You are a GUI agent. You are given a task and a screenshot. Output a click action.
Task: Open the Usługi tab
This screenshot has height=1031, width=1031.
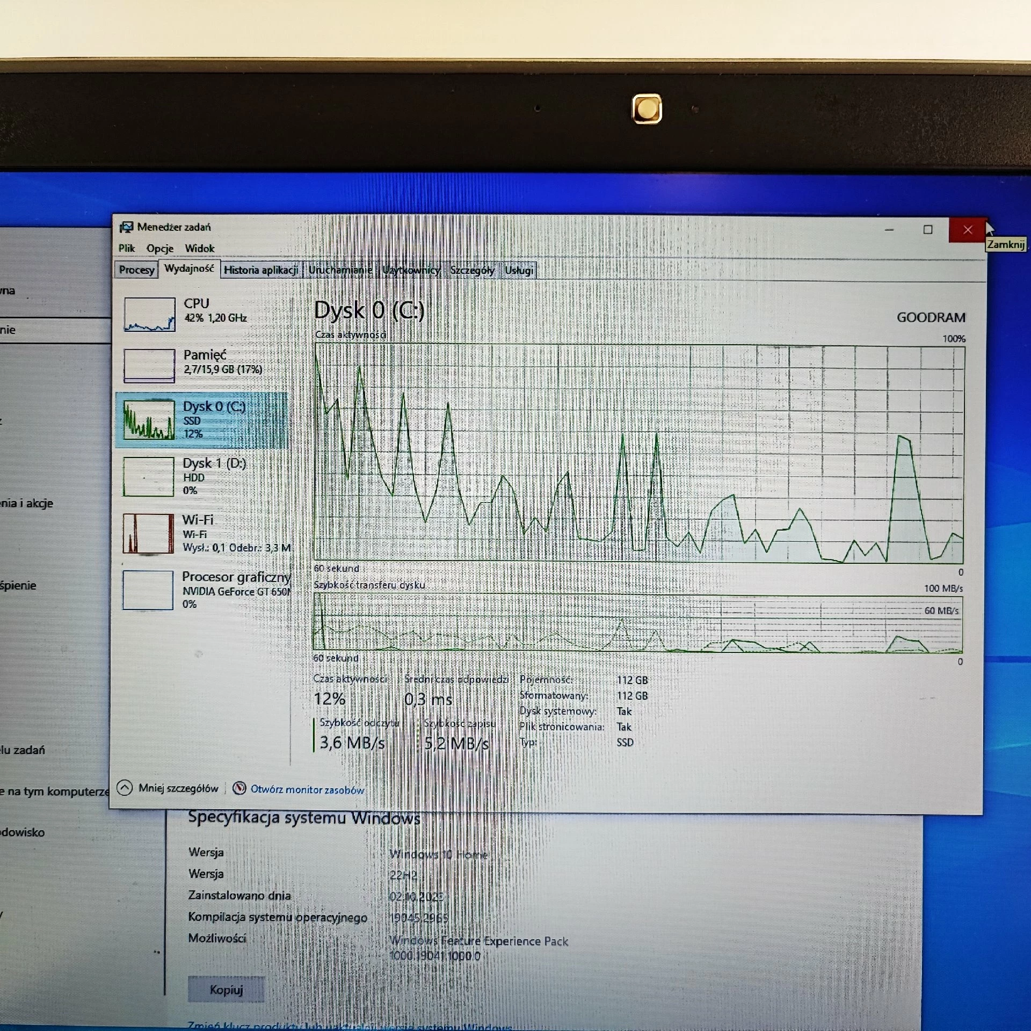(x=519, y=270)
